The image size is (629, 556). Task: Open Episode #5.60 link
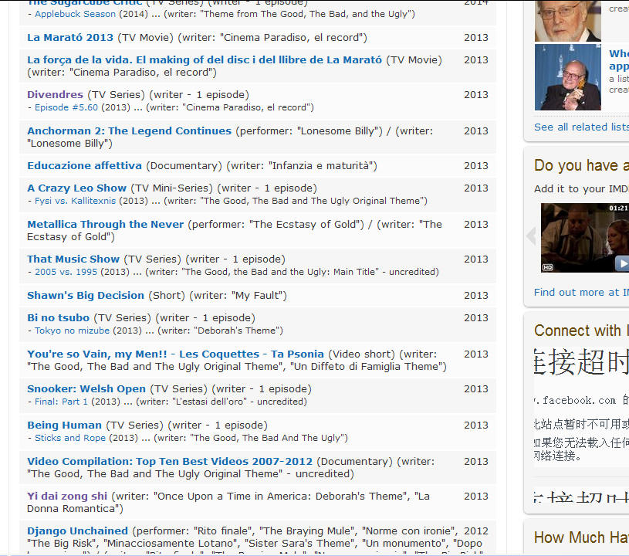coord(66,107)
